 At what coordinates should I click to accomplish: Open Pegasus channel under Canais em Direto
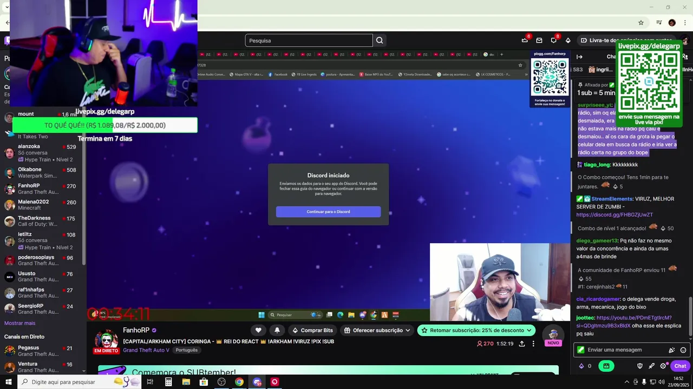pyautogui.click(x=42, y=351)
